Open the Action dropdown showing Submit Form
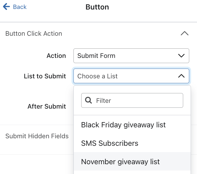The image size is (197, 174). [x=131, y=56]
